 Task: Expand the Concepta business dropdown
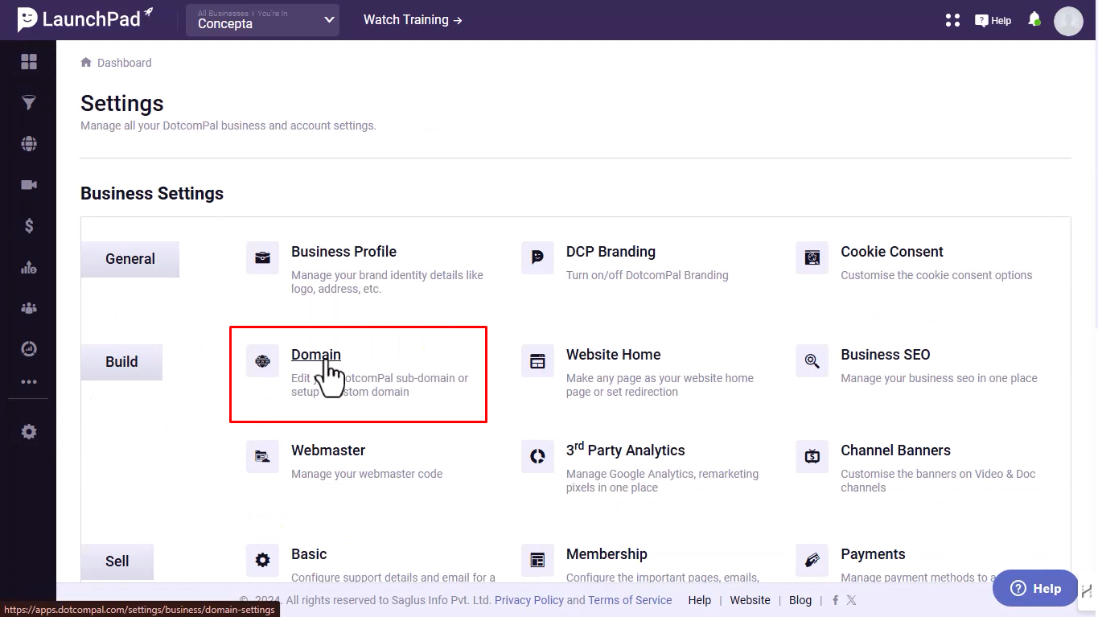262,20
